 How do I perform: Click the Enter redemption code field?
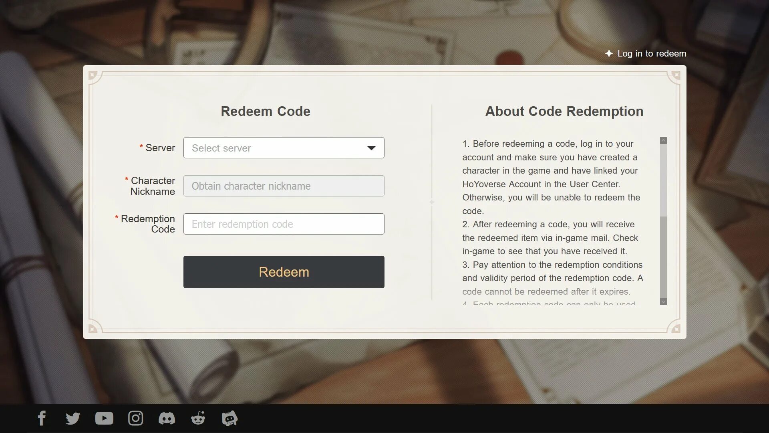(x=284, y=224)
